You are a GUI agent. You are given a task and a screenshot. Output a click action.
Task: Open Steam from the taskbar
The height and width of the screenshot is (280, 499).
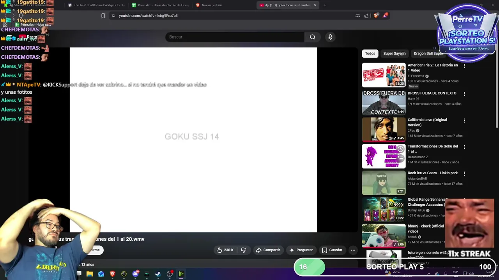coord(158,274)
